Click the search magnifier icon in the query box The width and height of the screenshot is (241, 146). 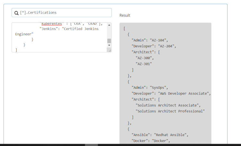[16, 13]
